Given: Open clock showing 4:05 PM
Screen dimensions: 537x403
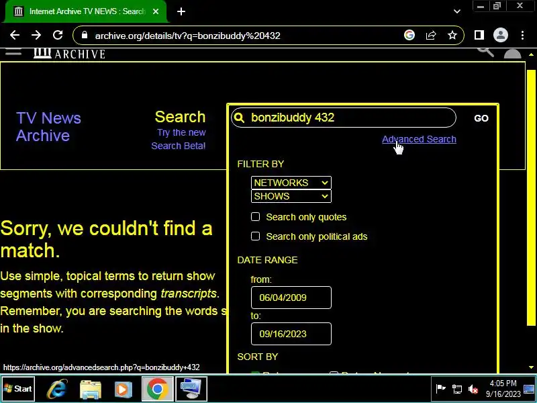Looking at the screenshot, I should coord(503,389).
